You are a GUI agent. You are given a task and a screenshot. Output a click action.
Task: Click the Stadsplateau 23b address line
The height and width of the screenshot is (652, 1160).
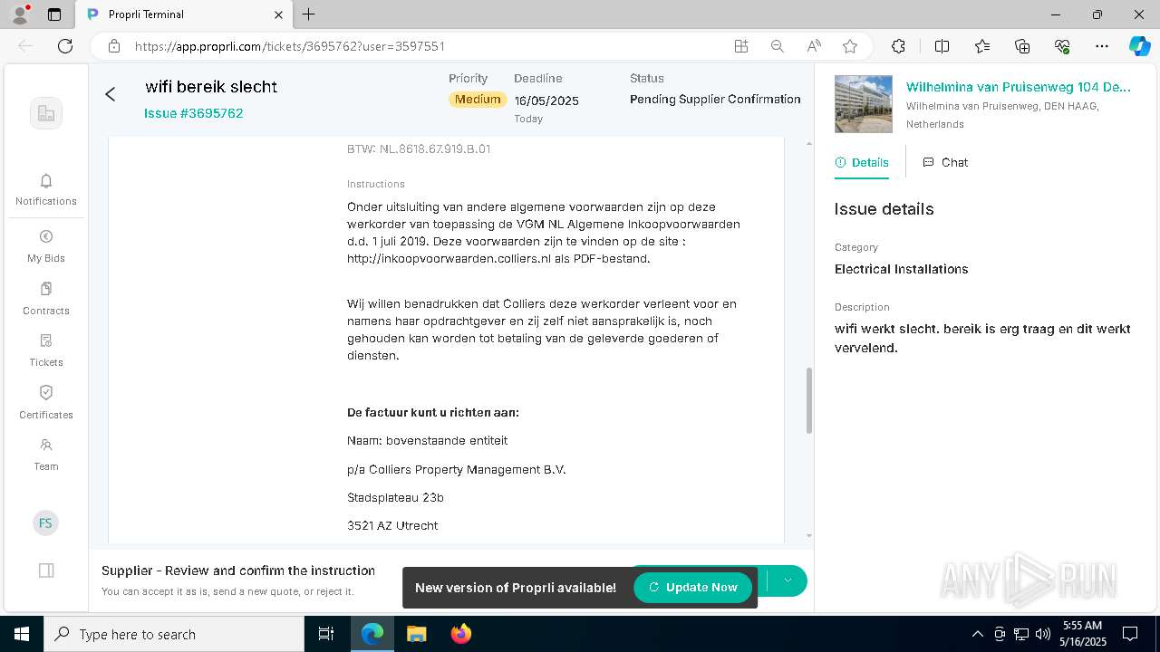pyautogui.click(x=395, y=498)
